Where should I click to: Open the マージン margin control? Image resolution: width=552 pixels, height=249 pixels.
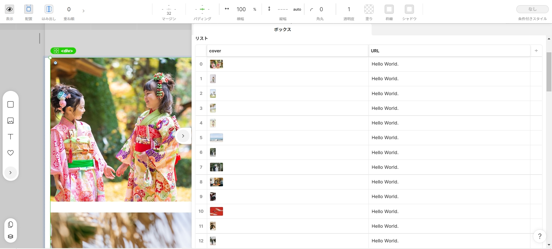[169, 9]
